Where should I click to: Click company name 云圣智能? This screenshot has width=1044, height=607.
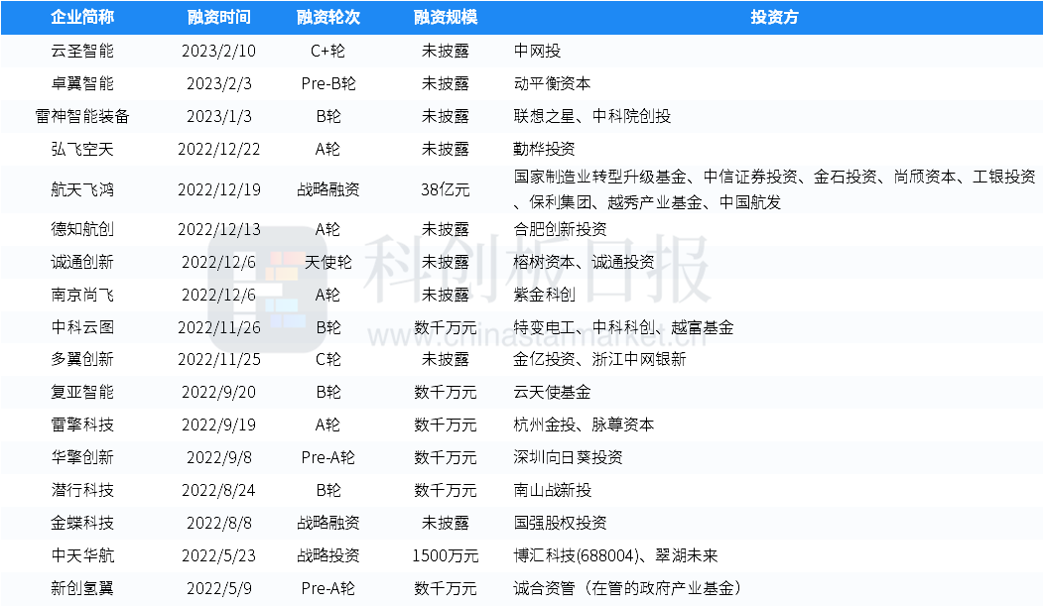(x=82, y=51)
